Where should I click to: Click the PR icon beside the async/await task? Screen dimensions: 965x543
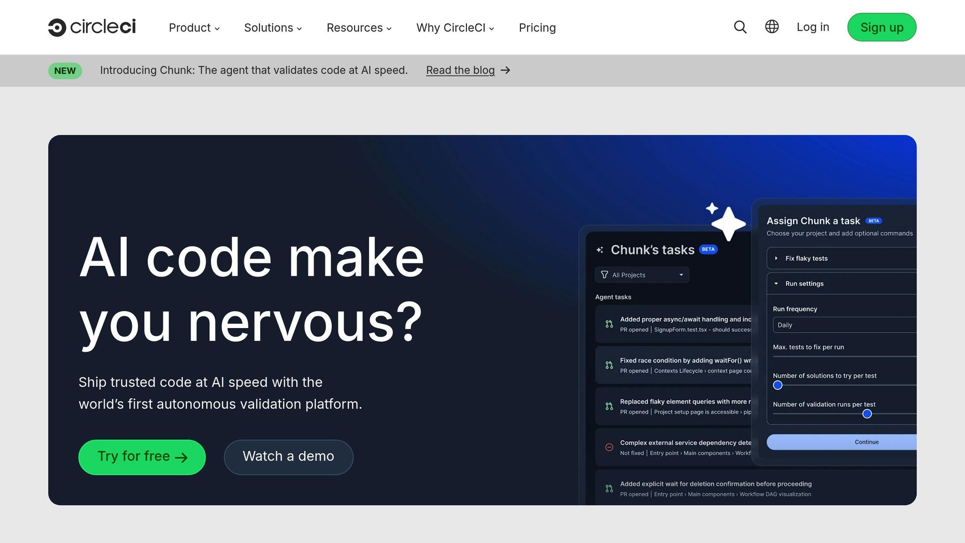(608, 324)
